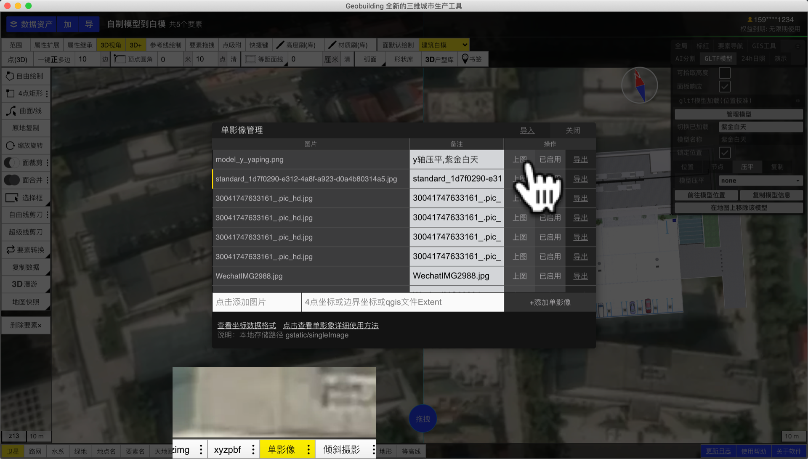Screen dimensions: 808x459
Task: Toggle the 面裁剪 switch
Action: 12,163
